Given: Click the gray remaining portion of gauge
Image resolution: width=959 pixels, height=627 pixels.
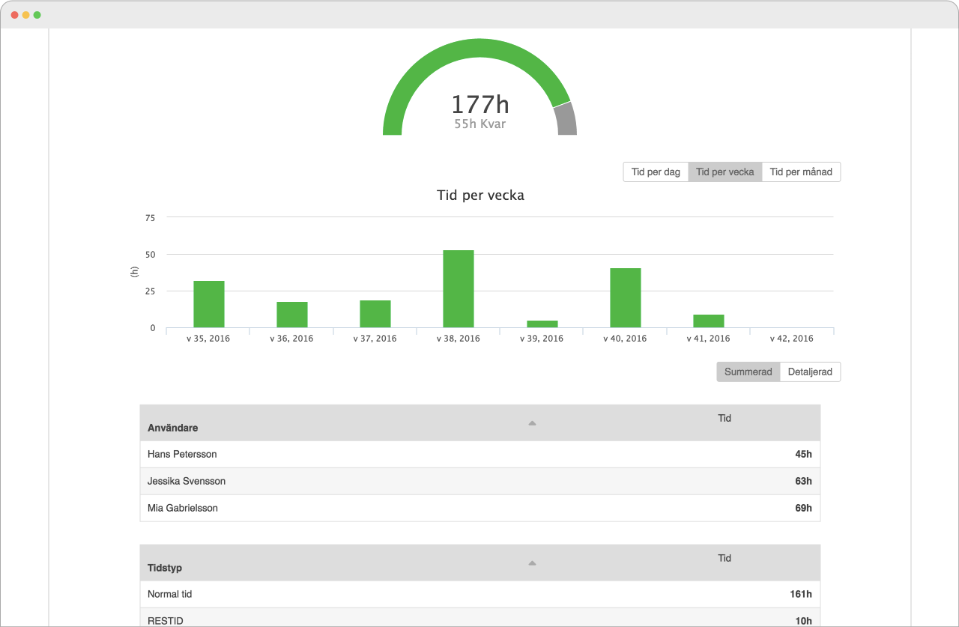Looking at the screenshot, I should pyautogui.click(x=566, y=120).
